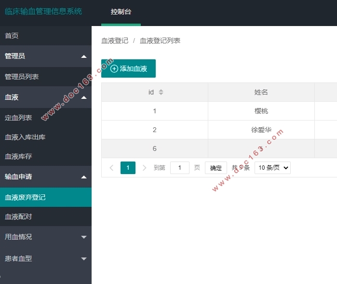Go to 首页 in the sidebar
Viewport: 337px width, 284px height.
point(46,36)
